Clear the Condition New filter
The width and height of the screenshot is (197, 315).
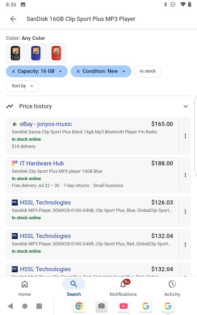point(78,71)
